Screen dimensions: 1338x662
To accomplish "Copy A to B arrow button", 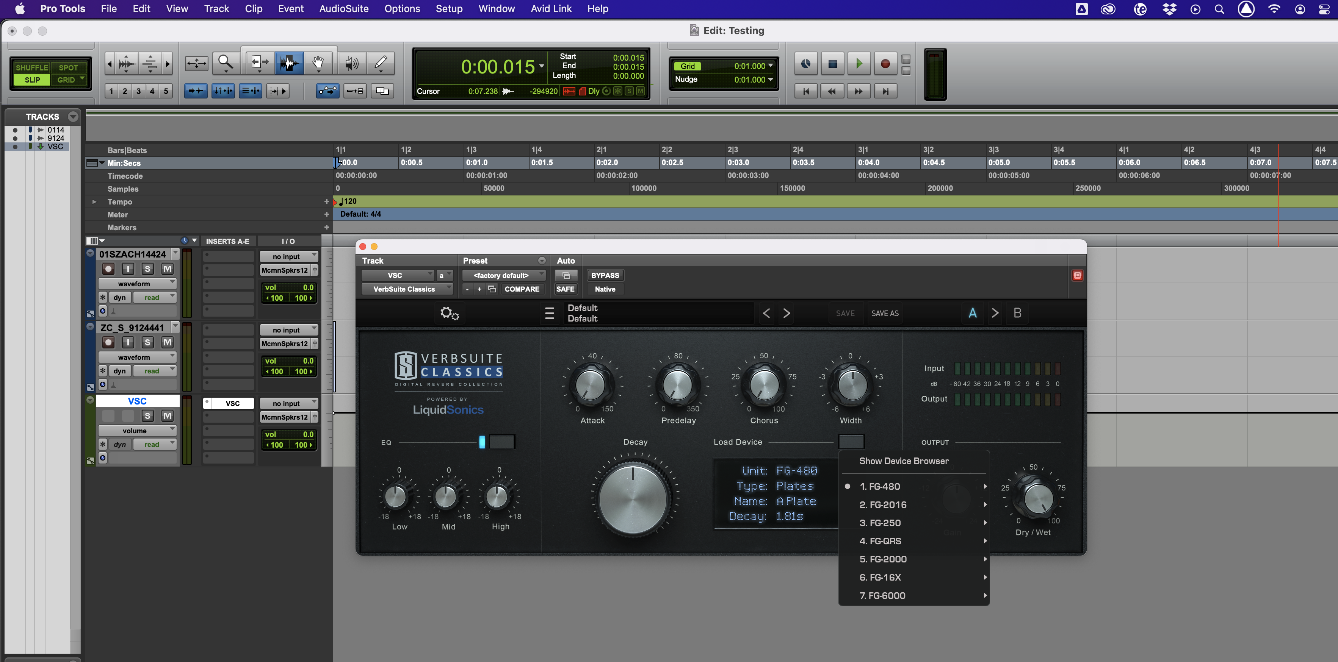I will tap(995, 313).
